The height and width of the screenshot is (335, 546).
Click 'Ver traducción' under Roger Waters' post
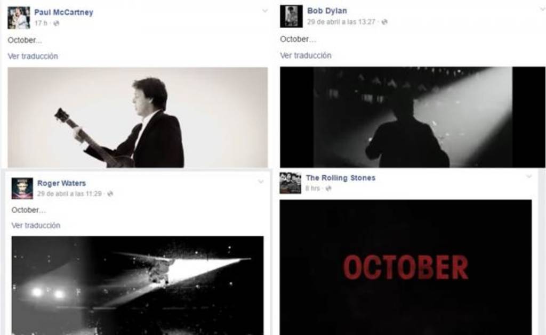pos(36,225)
